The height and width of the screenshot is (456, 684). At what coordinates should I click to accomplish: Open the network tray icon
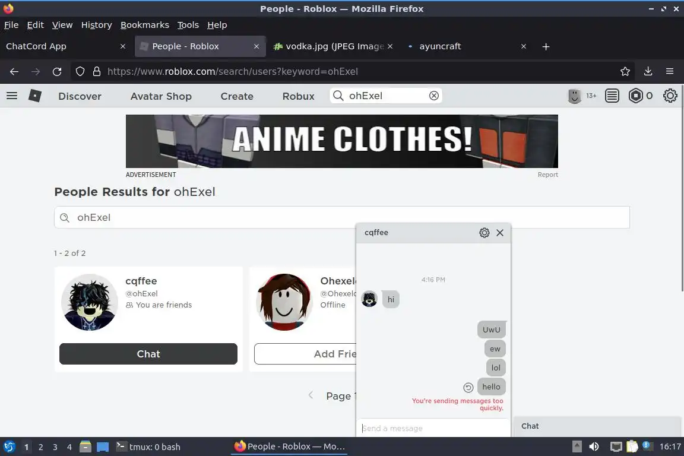point(616,446)
